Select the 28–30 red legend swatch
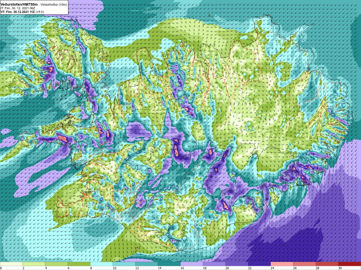361x270 pixels. [327, 264]
